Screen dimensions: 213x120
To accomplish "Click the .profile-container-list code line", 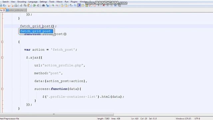I will click(x=83, y=97).
